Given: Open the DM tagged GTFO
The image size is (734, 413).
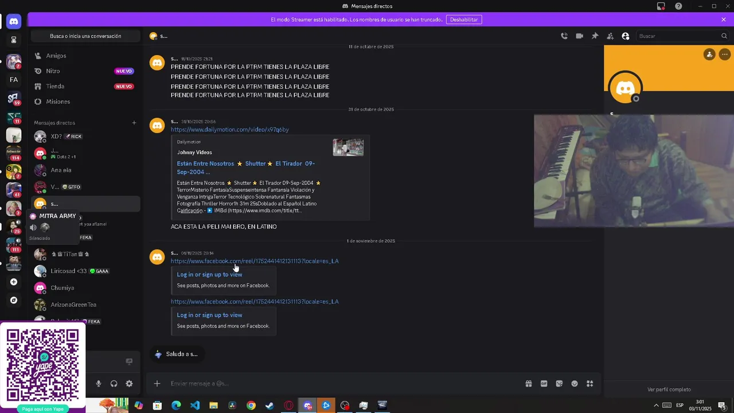Looking at the screenshot, I should coord(85,187).
